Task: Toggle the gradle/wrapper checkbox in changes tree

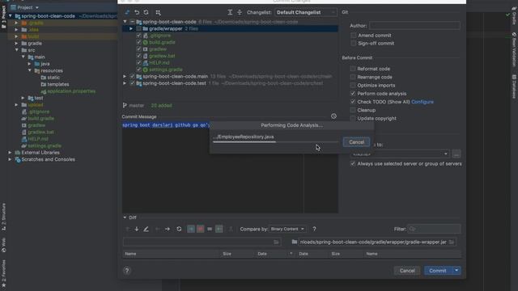Action: coord(138,29)
